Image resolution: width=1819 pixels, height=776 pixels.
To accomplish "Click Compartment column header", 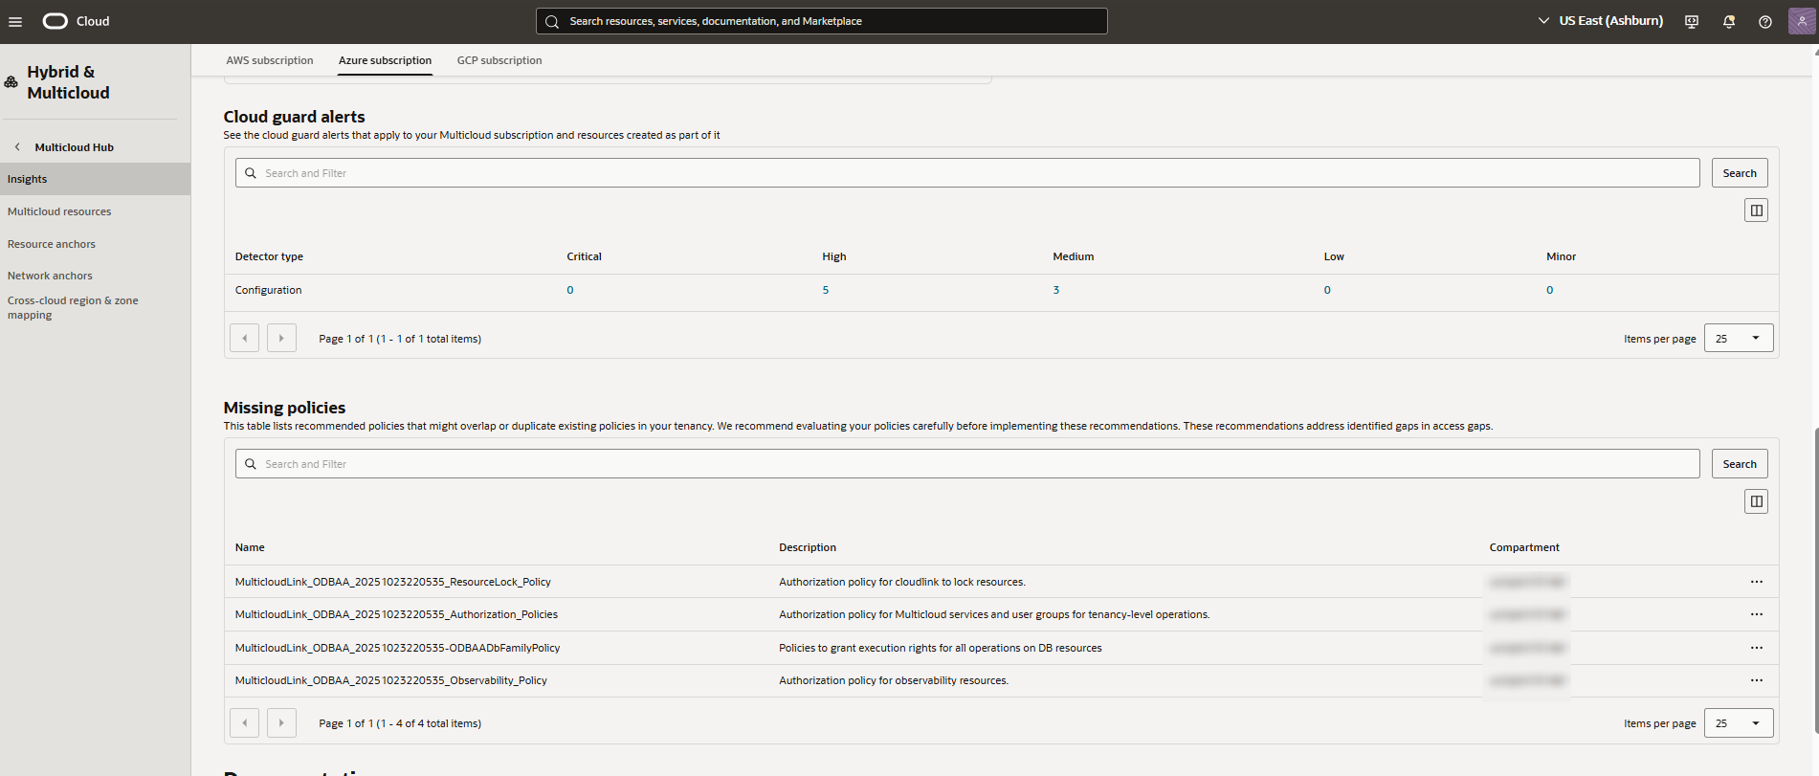I will pos(1524,547).
